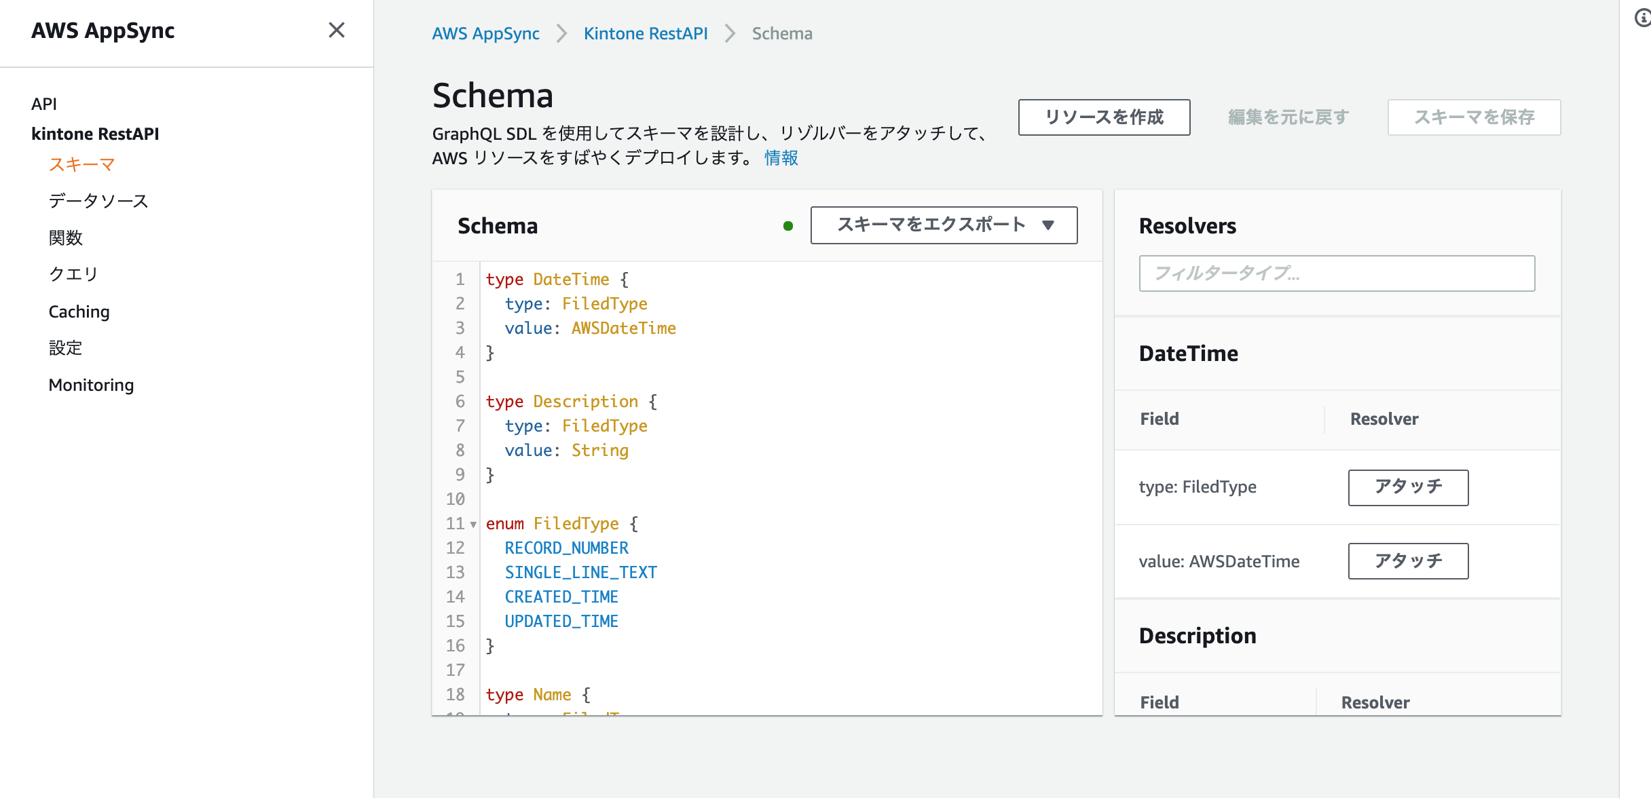1651x798 pixels.
Task: Click 編集を元に戻す
Action: (1288, 117)
